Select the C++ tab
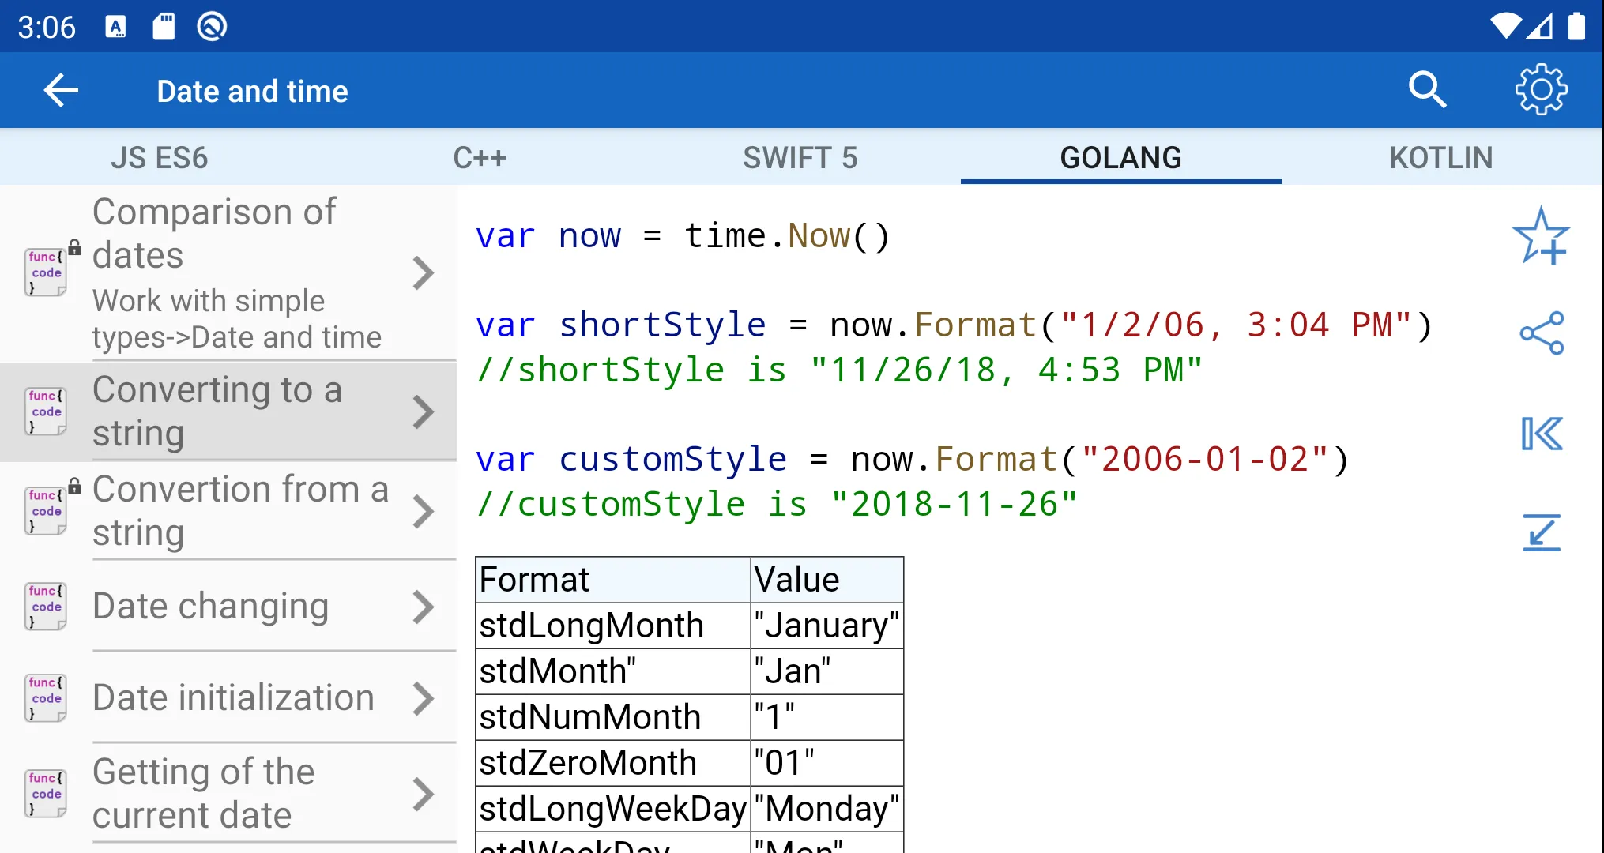Image resolution: width=1604 pixels, height=853 pixels. [480, 157]
